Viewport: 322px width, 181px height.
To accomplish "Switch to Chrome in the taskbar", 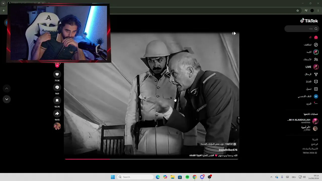I will point(194,177).
